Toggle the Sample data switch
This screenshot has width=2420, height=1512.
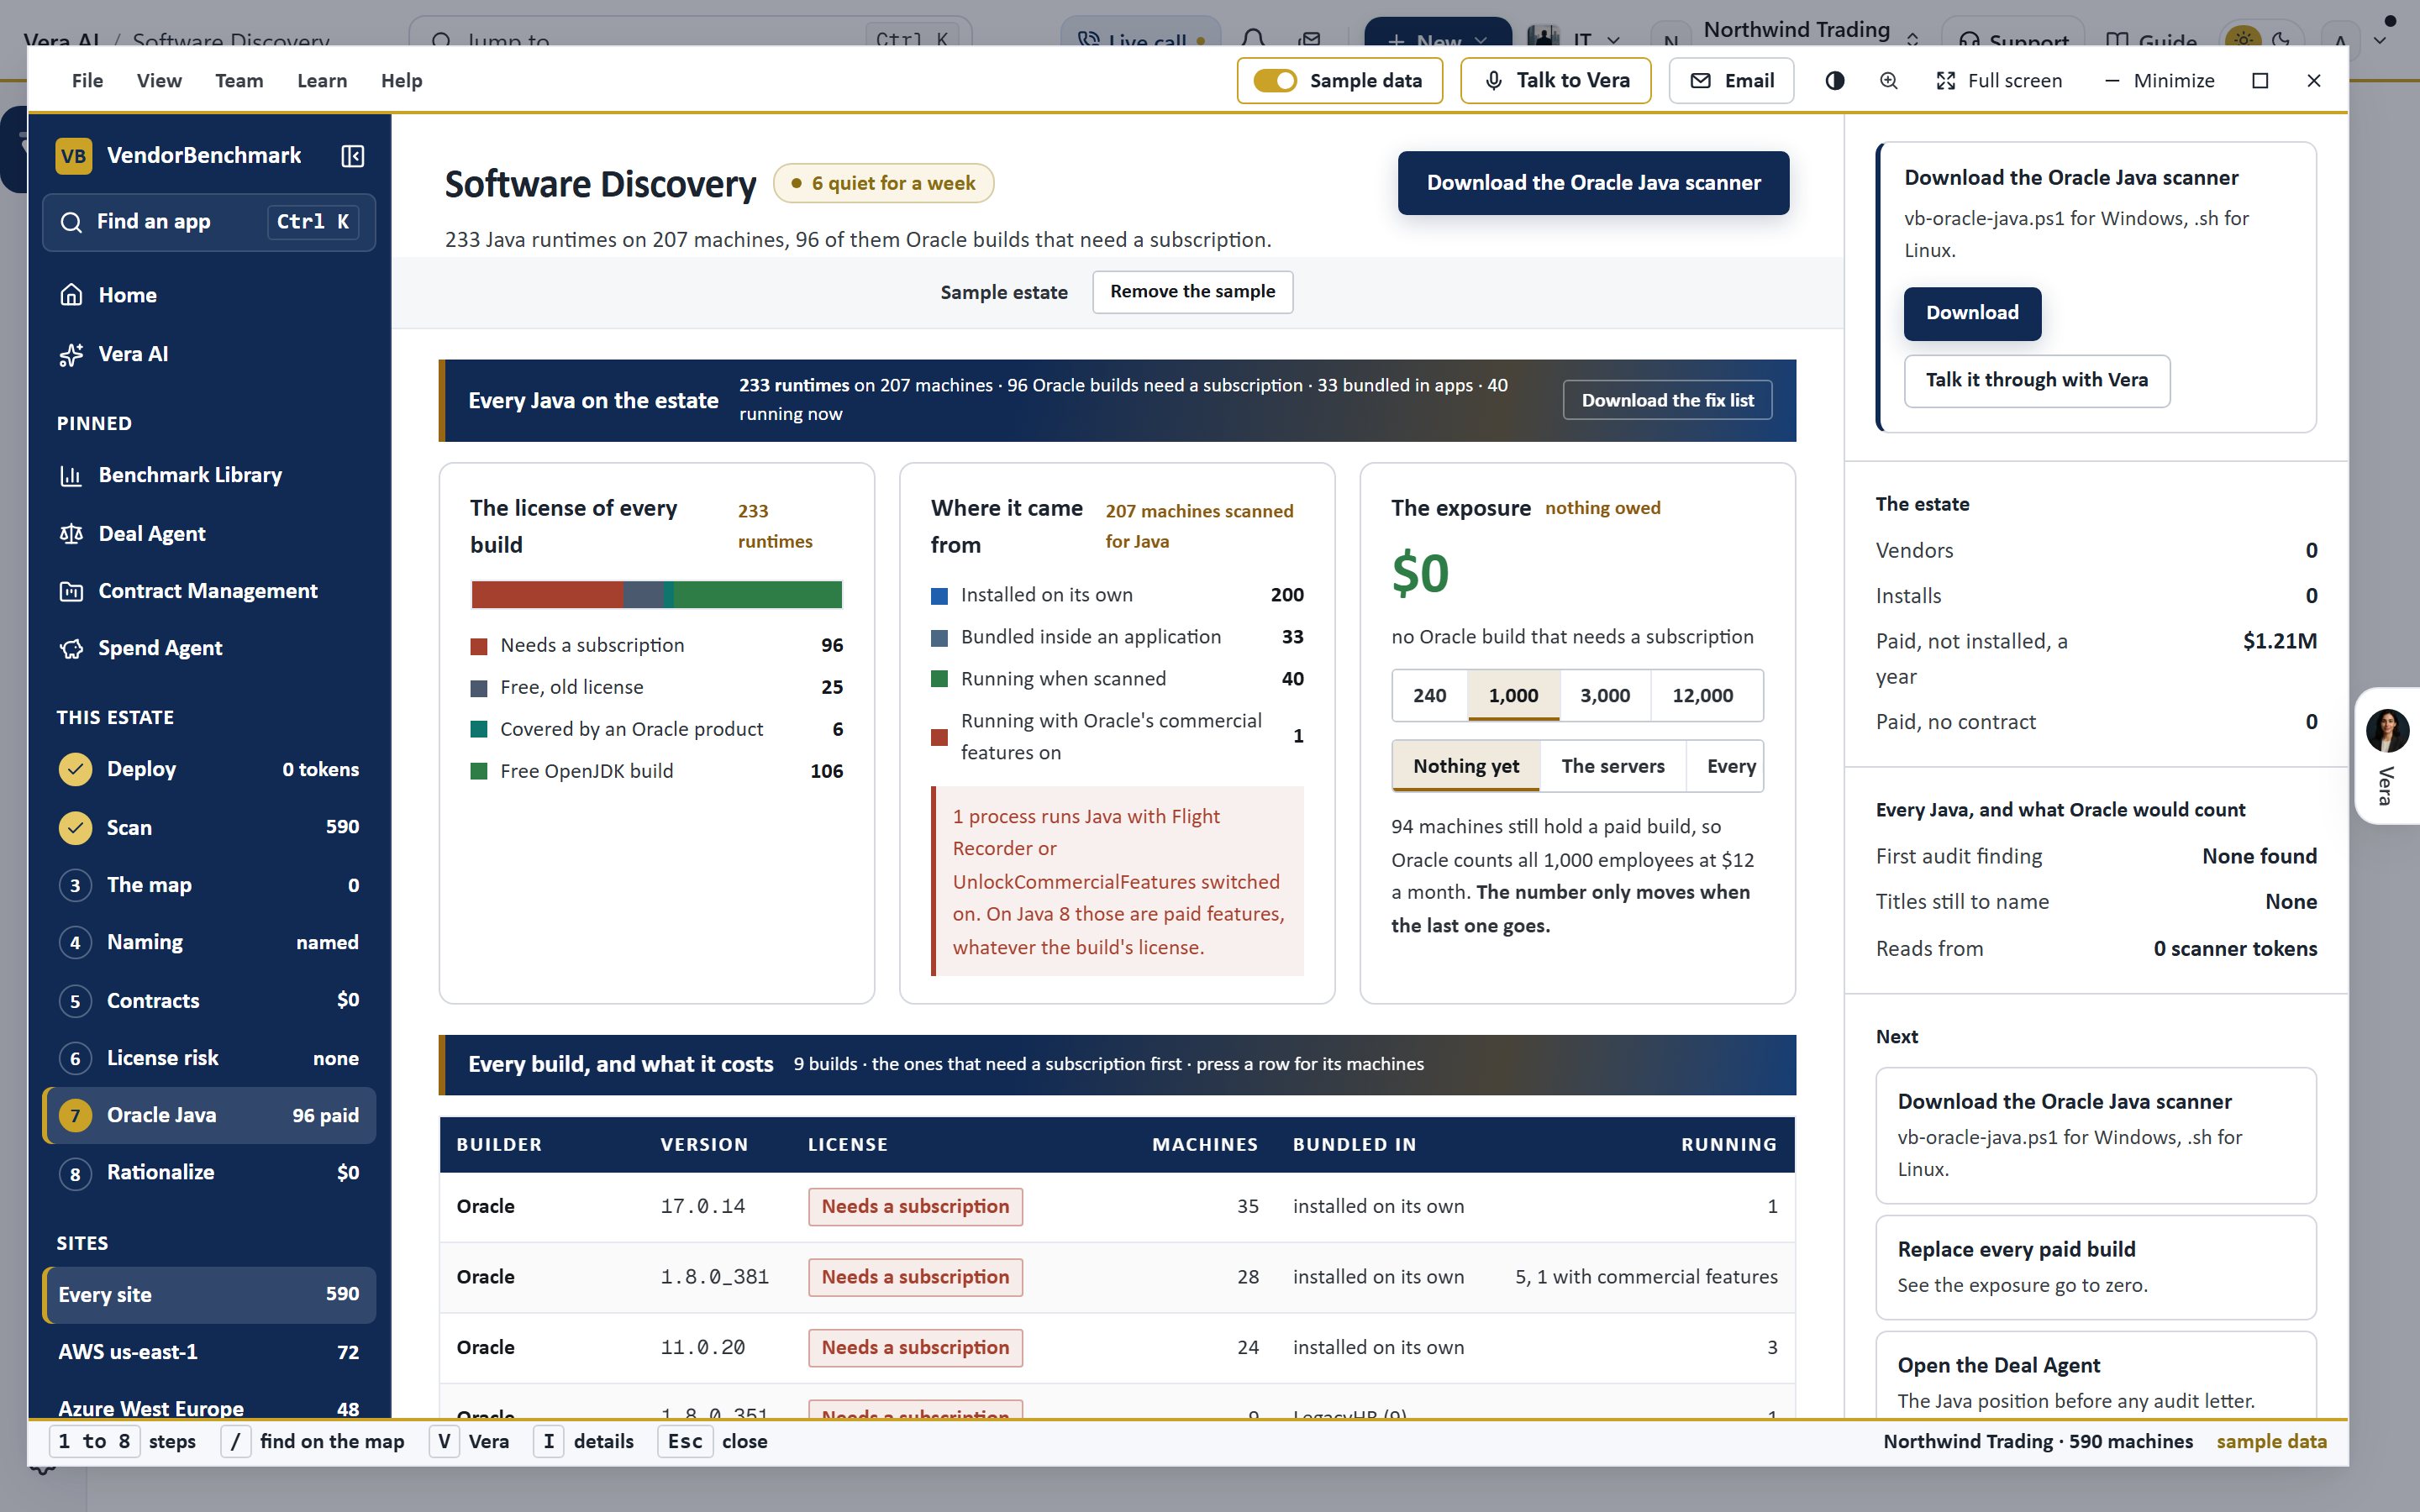click(x=1275, y=81)
